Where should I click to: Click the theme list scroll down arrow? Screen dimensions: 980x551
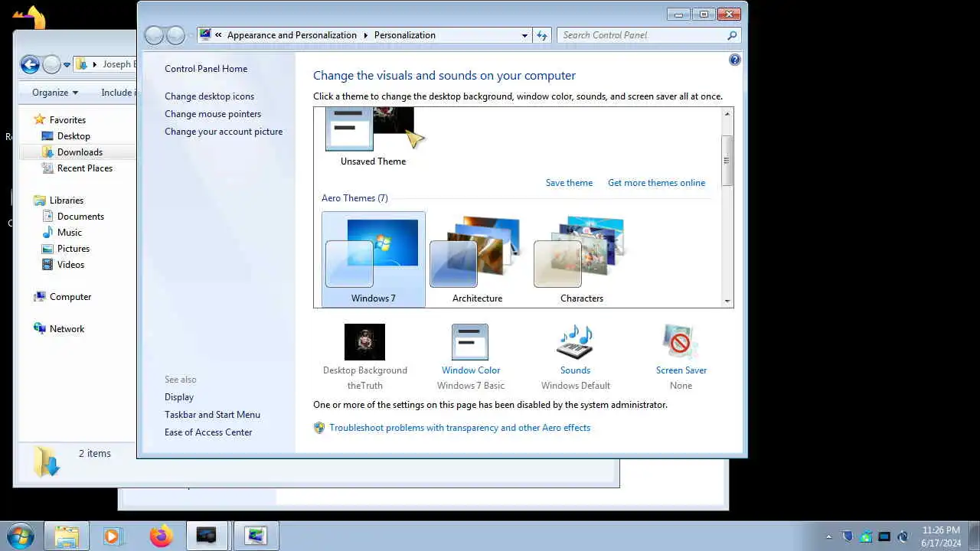pos(727,302)
